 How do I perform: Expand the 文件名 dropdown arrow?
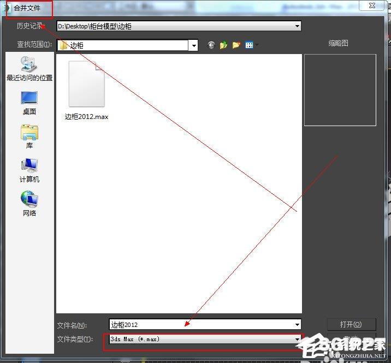click(x=297, y=325)
